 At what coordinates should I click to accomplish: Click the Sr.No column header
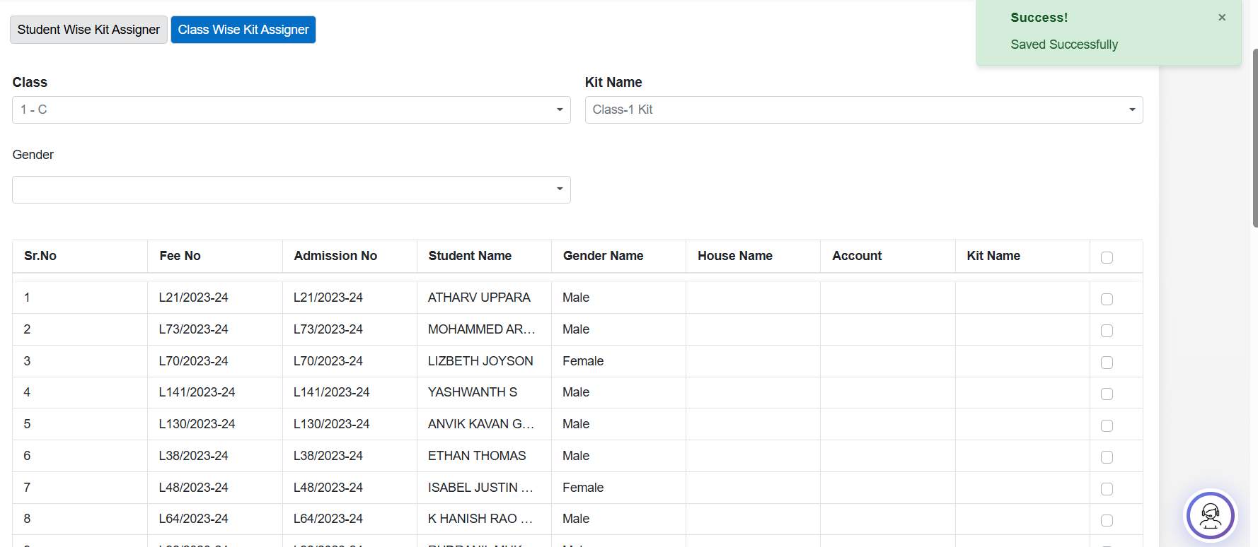[40, 256]
